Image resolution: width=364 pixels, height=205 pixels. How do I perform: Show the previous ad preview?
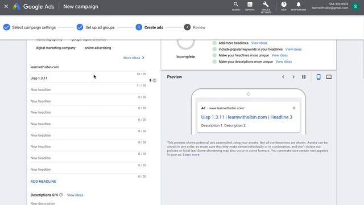(x=283, y=77)
